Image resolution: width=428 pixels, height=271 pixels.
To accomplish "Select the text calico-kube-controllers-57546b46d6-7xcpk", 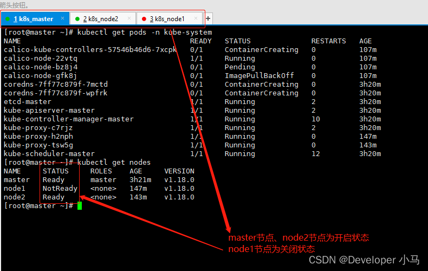I will (90, 50).
